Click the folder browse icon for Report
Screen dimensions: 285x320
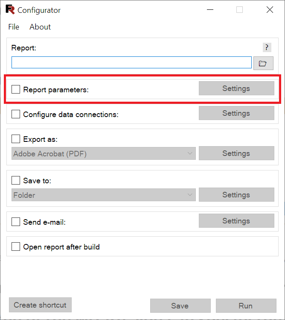(263, 63)
